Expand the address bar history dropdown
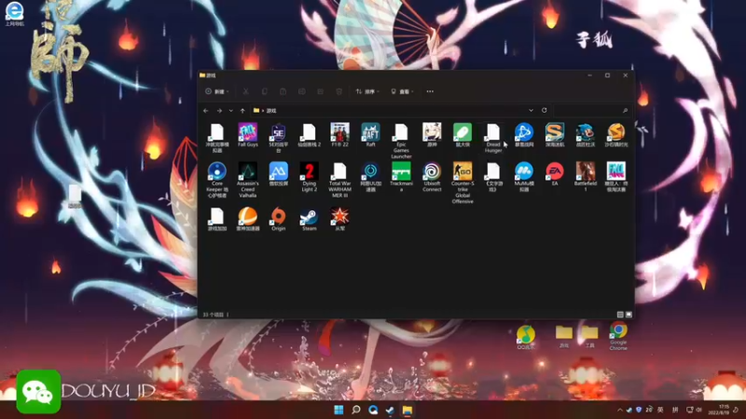The image size is (746, 419). pos(531,110)
